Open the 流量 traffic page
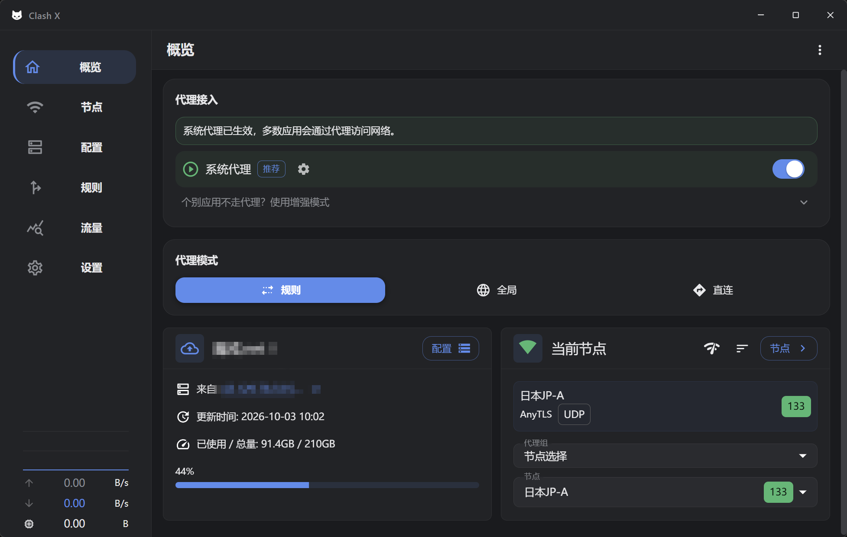This screenshot has width=847, height=537. click(75, 228)
